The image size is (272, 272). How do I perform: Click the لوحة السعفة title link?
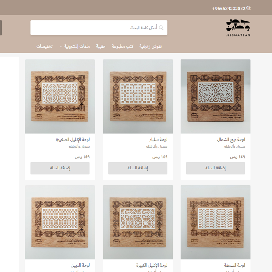tap(235, 265)
